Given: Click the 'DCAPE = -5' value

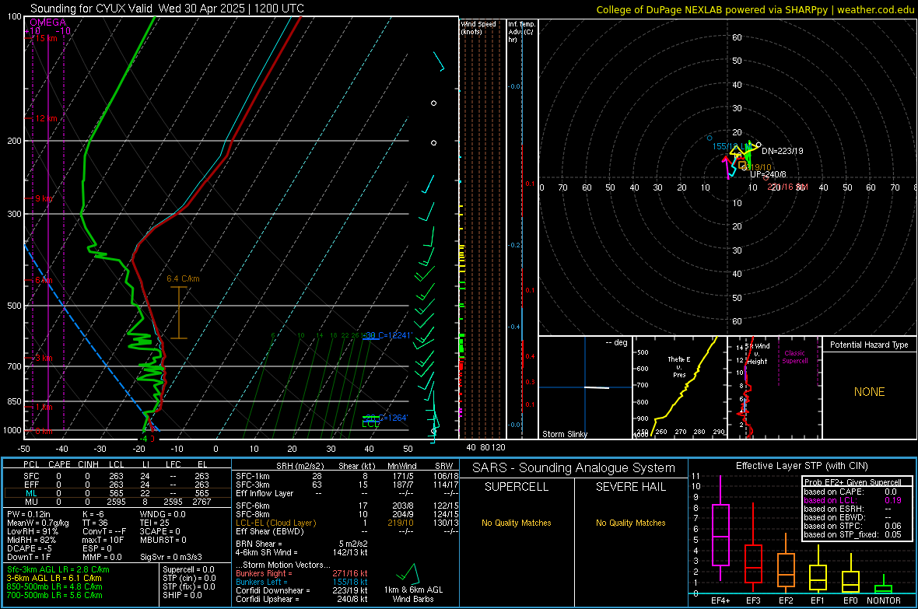Looking at the screenshot, I should coord(30,548).
